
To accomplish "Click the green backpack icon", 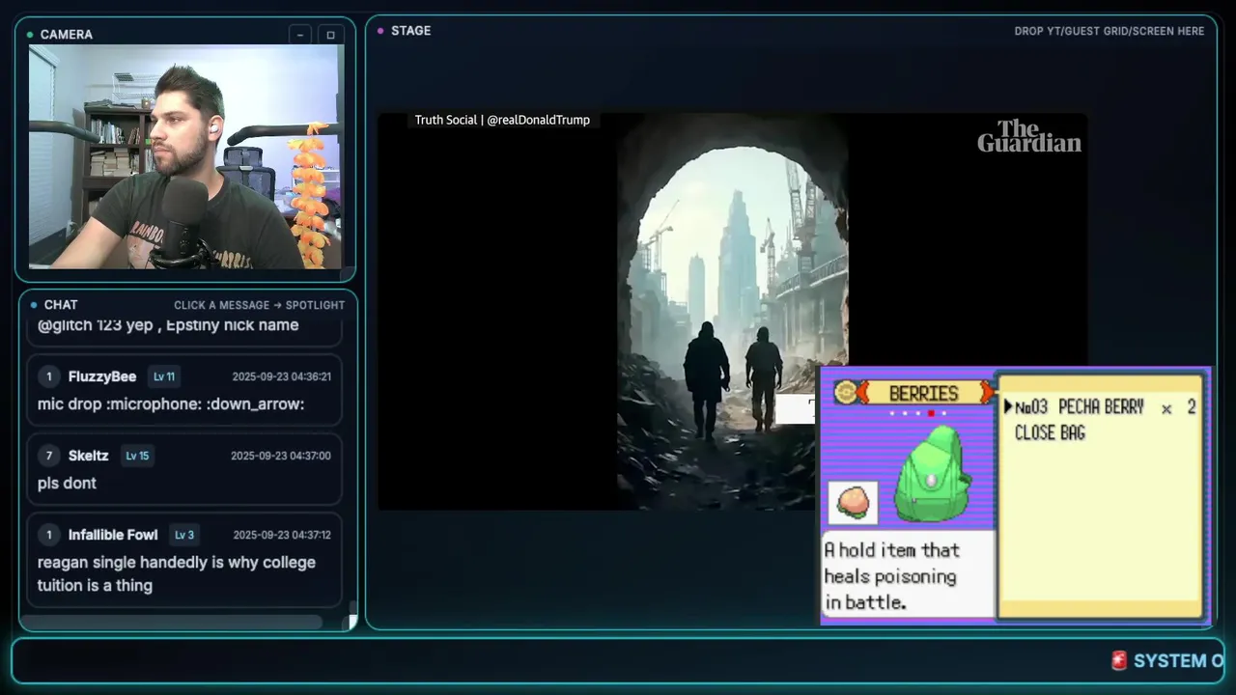I will [932, 475].
